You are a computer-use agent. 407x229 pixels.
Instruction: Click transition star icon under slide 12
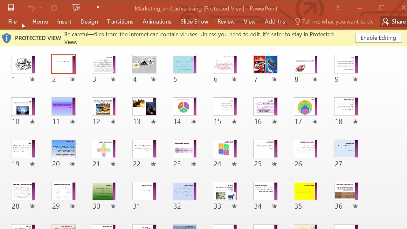(113, 122)
